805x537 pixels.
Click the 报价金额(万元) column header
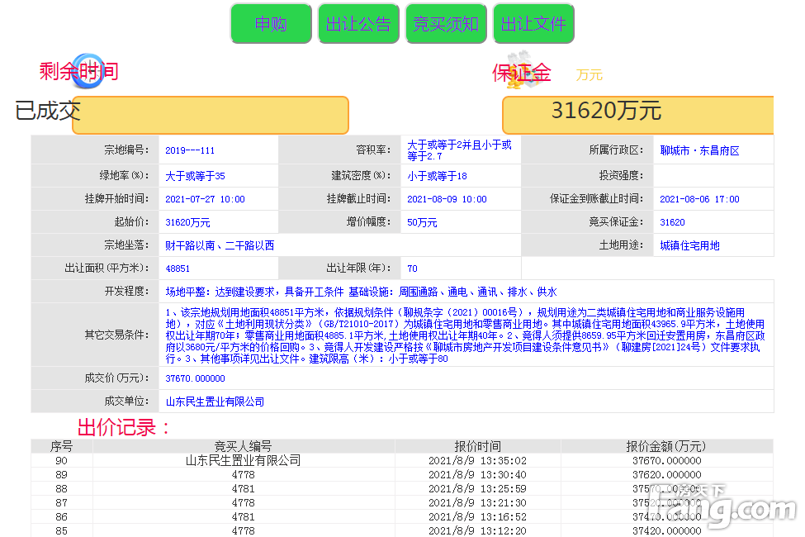pos(666,446)
